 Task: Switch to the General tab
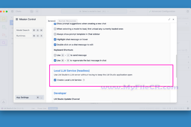point(52,21)
